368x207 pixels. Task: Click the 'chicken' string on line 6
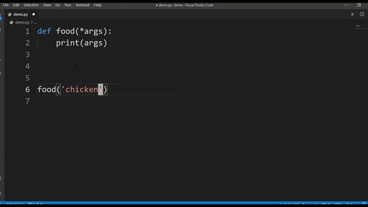82,90
